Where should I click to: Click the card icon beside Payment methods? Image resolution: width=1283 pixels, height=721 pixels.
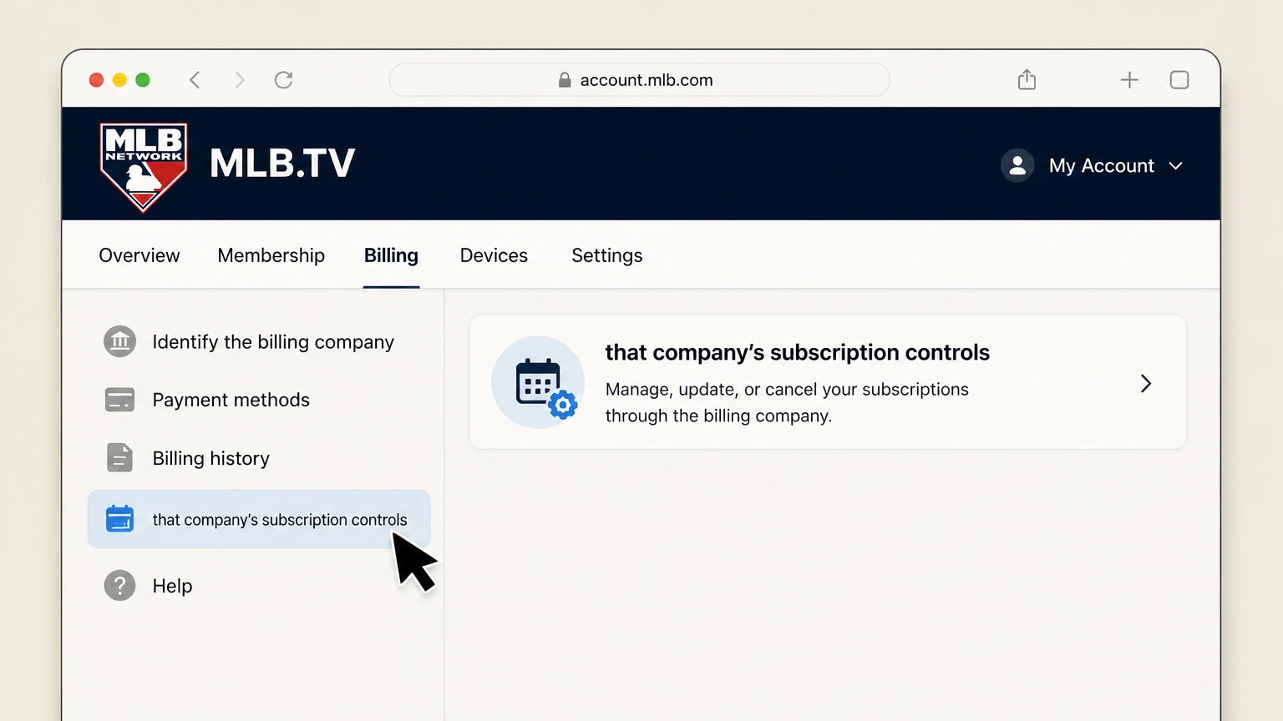tap(119, 400)
